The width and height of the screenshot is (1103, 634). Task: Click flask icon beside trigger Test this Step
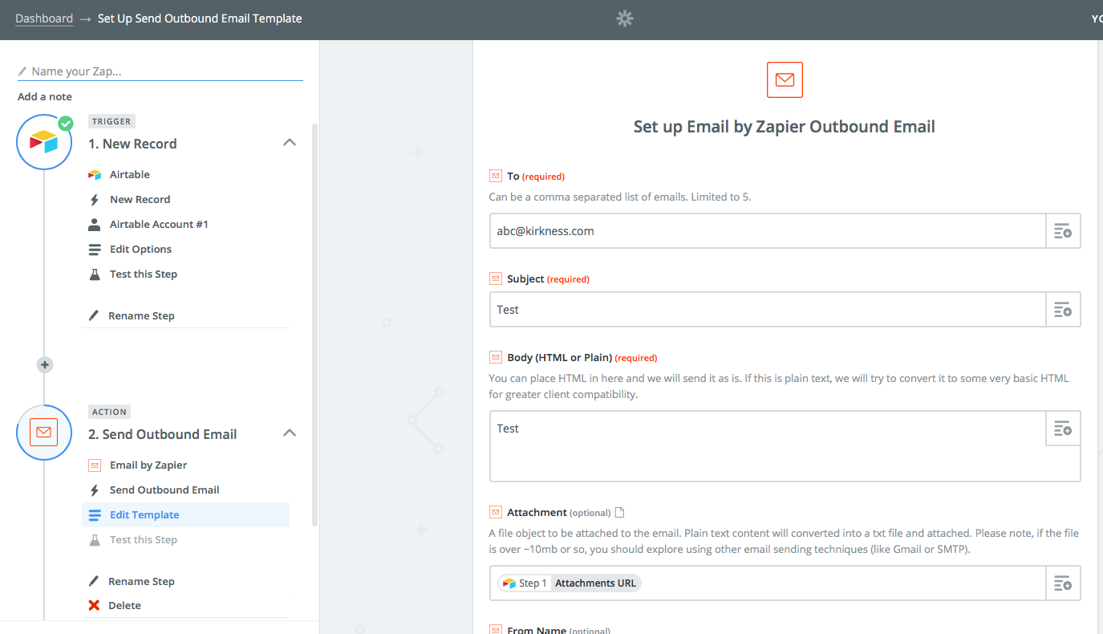(x=95, y=274)
